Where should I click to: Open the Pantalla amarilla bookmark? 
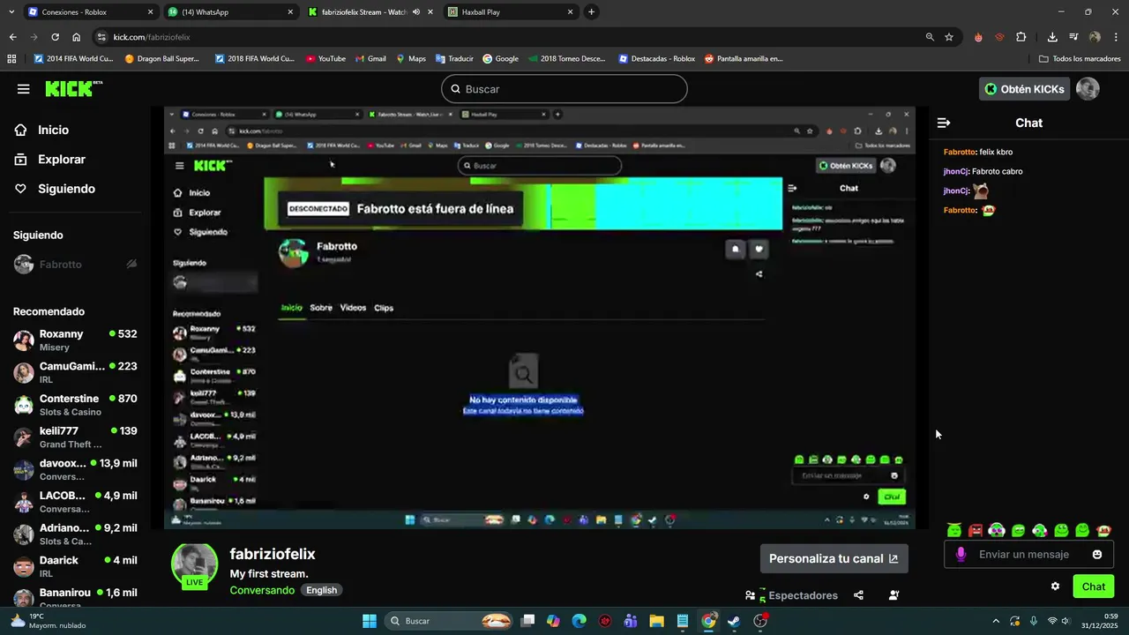(x=743, y=59)
